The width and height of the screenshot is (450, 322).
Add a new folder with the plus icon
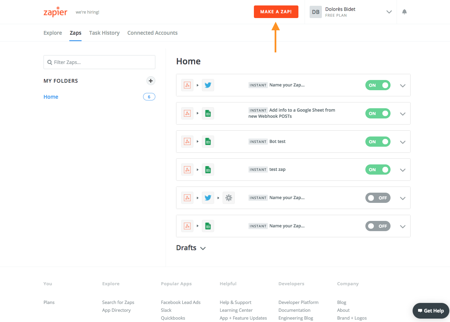tap(151, 81)
